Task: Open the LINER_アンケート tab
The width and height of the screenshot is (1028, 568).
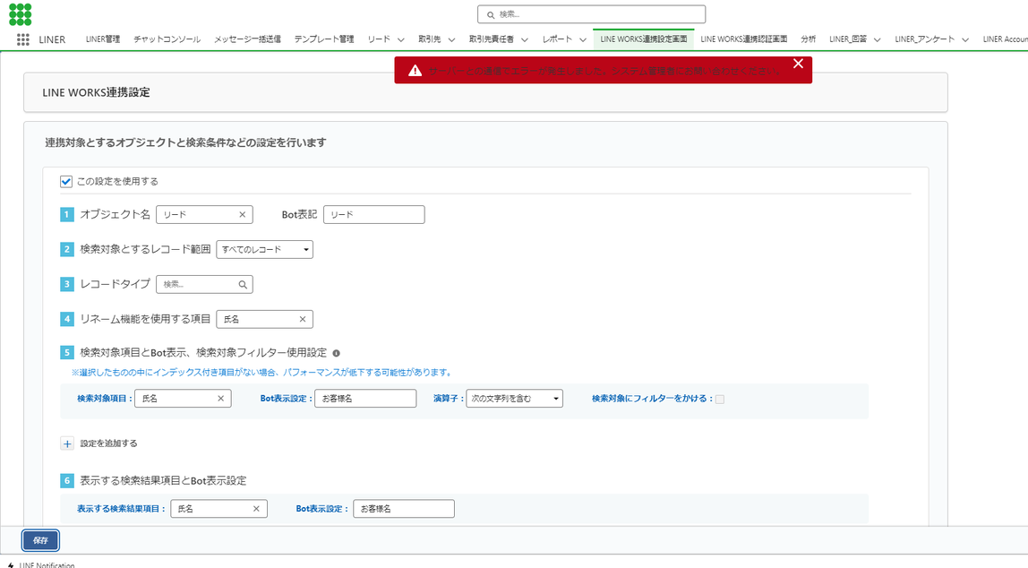Action: coord(924,39)
